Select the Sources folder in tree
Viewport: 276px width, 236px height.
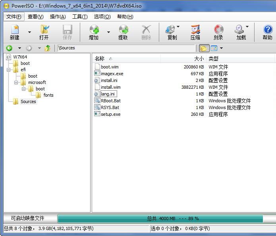(28, 101)
